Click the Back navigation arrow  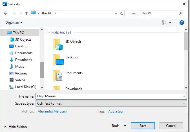pyautogui.click(x=6, y=13)
